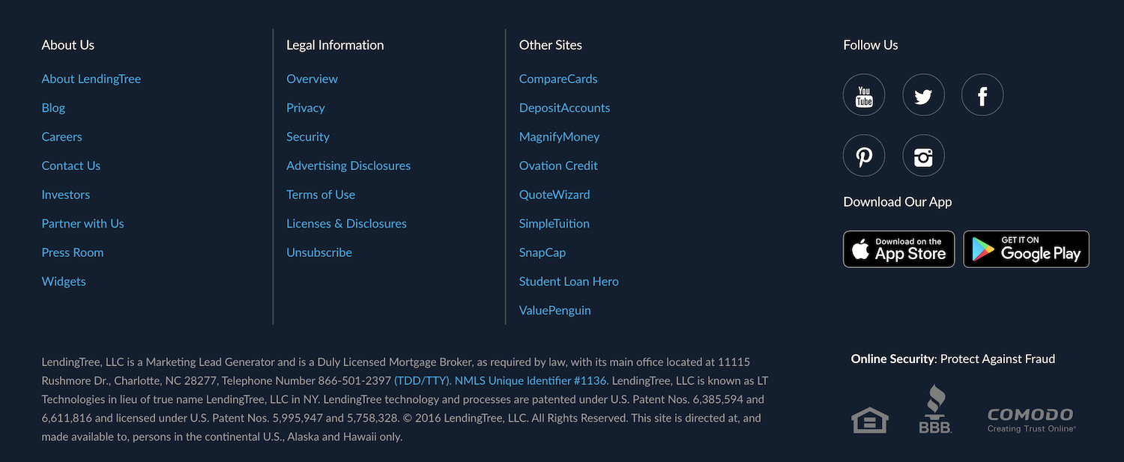View the Privacy policy
Image resolution: width=1124 pixels, height=462 pixels.
click(305, 107)
